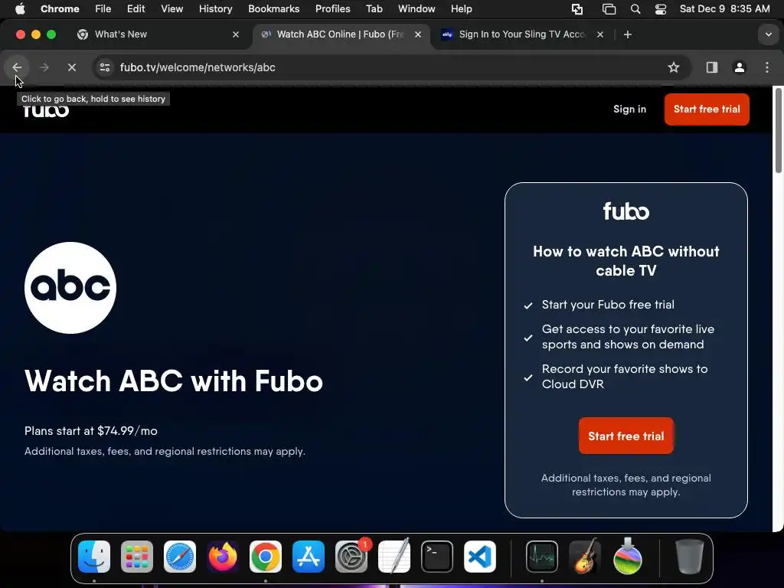This screenshot has width=784, height=588.
Task: Go back using the browser back arrow
Action: pos(17,67)
